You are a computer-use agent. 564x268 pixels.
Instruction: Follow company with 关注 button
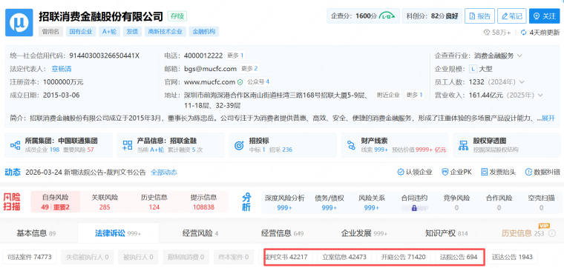point(545,16)
